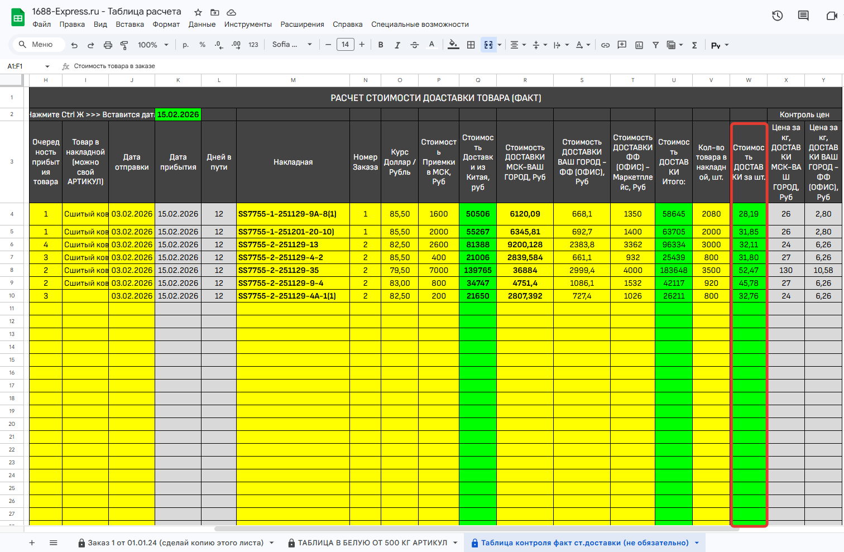Viewport: 844px width, 552px height.
Task: Click the add new sheet plus button
Action: [32, 543]
